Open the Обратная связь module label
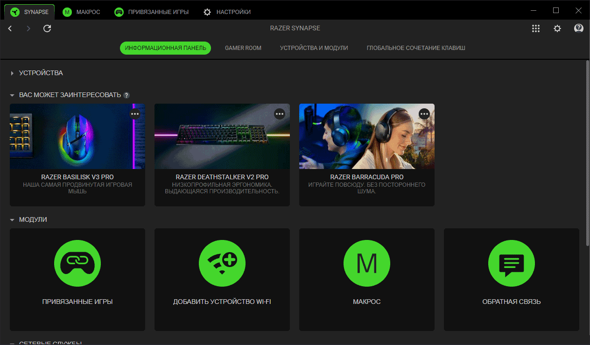This screenshot has height=345, width=590. coord(512,302)
